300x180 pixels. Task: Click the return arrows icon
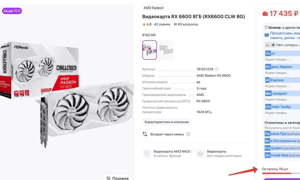click(x=145, y=134)
